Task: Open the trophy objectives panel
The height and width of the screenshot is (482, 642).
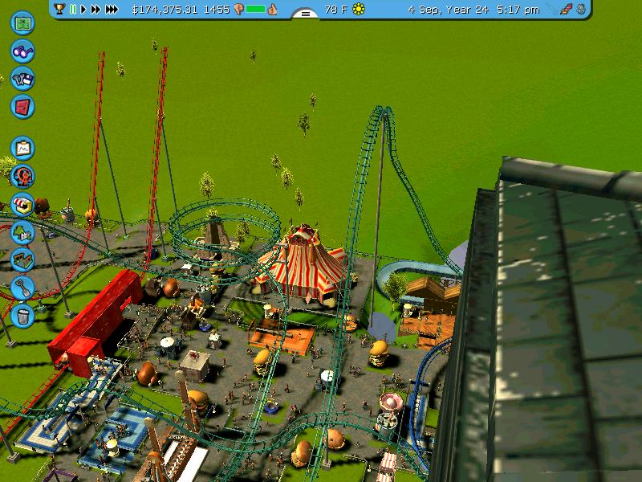Action: pos(59,9)
